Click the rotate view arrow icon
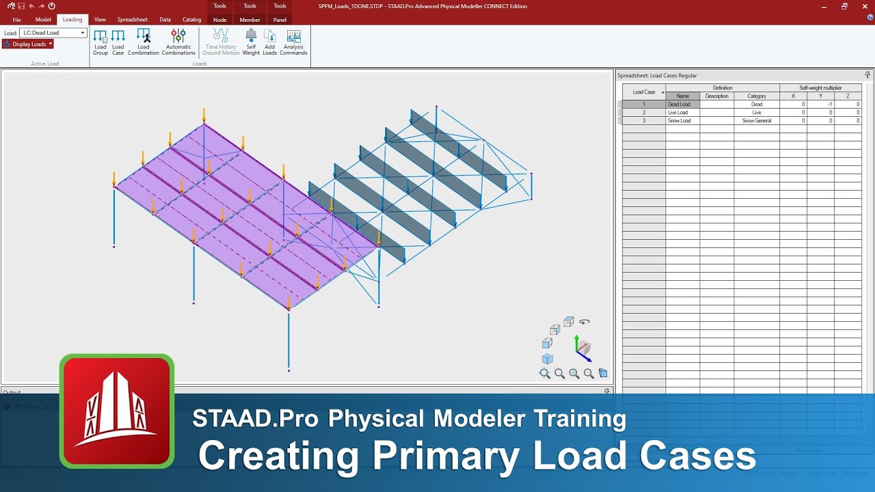 584,321
